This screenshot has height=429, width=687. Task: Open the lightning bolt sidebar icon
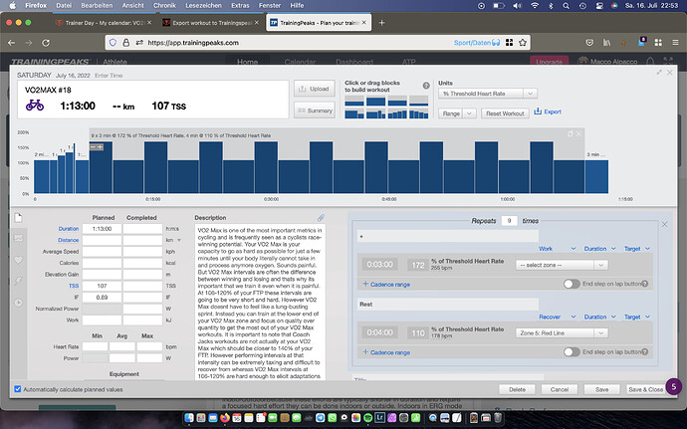pyautogui.click(x=18, y=281)
